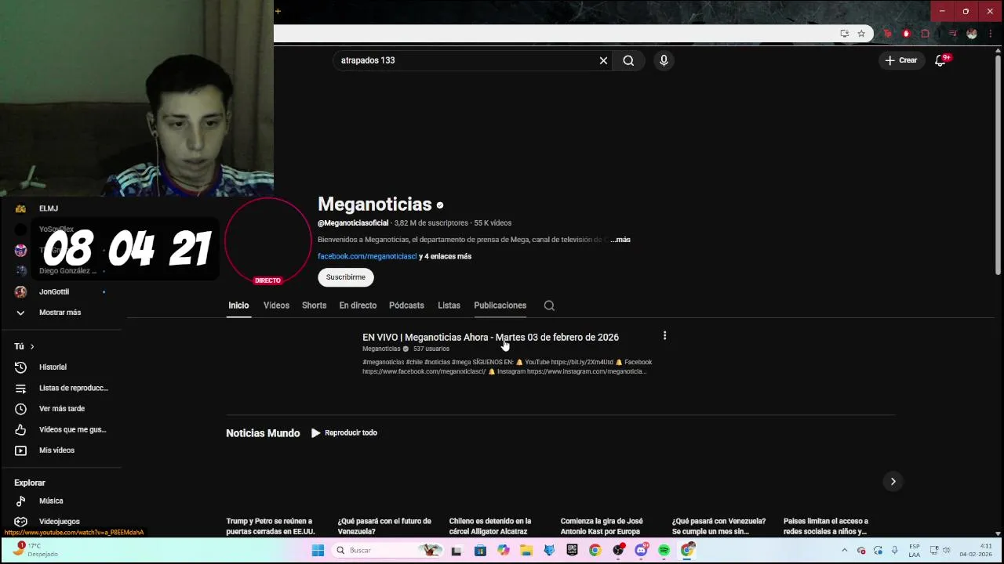
Task: Click install app icon in address bar
Action: click(844, 34)
